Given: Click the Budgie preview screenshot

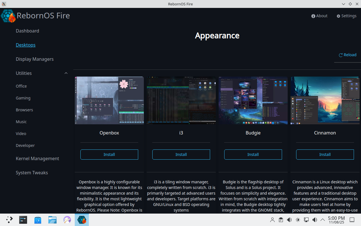Looking at the screenshot, I should (x=253, y=100).
